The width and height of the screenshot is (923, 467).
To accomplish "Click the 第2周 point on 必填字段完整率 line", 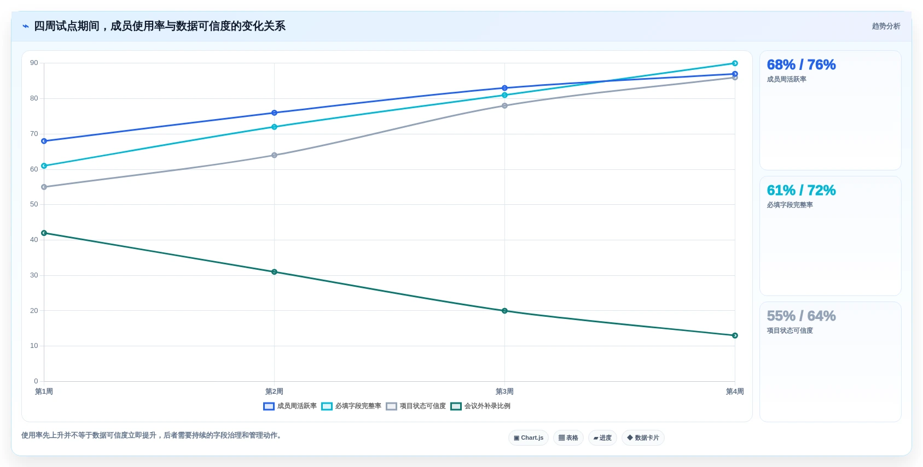I will [x=274, y=127].
